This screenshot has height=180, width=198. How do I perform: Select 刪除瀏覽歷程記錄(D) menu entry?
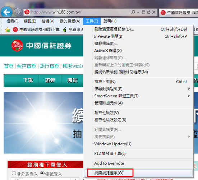pyautogui.click(x=138, y=29)
